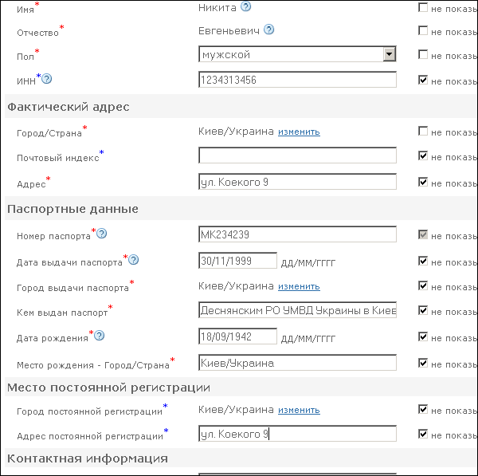Untick 'не показывать' for Дата выдачи паспорта
This screenshot has height=476, width=478.
[x=423, y=261]
